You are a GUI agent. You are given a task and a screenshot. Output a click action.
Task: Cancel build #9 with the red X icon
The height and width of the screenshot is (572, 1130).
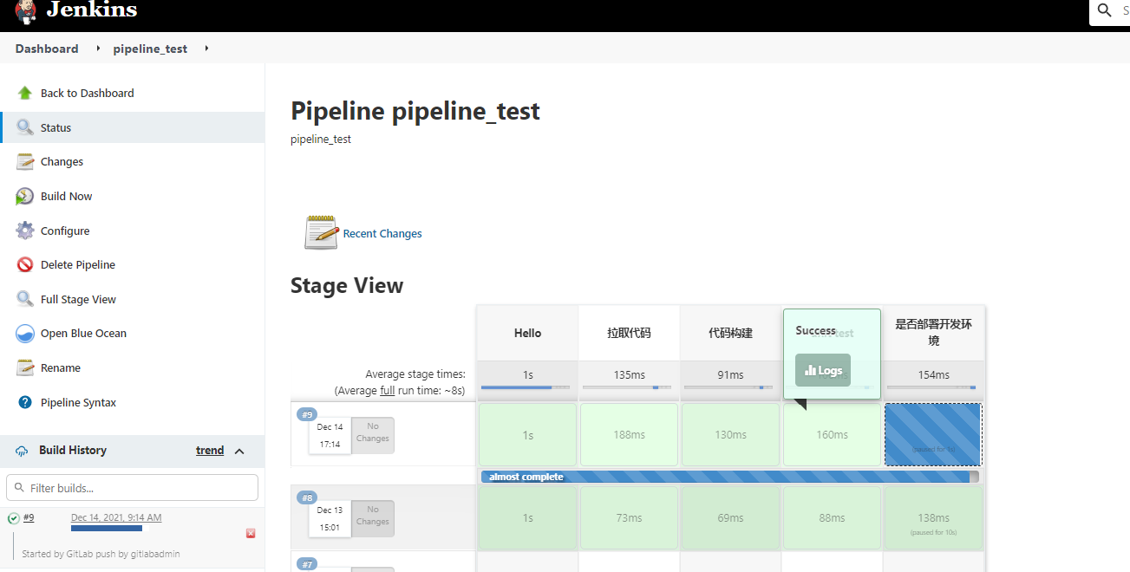click(251, 533)
